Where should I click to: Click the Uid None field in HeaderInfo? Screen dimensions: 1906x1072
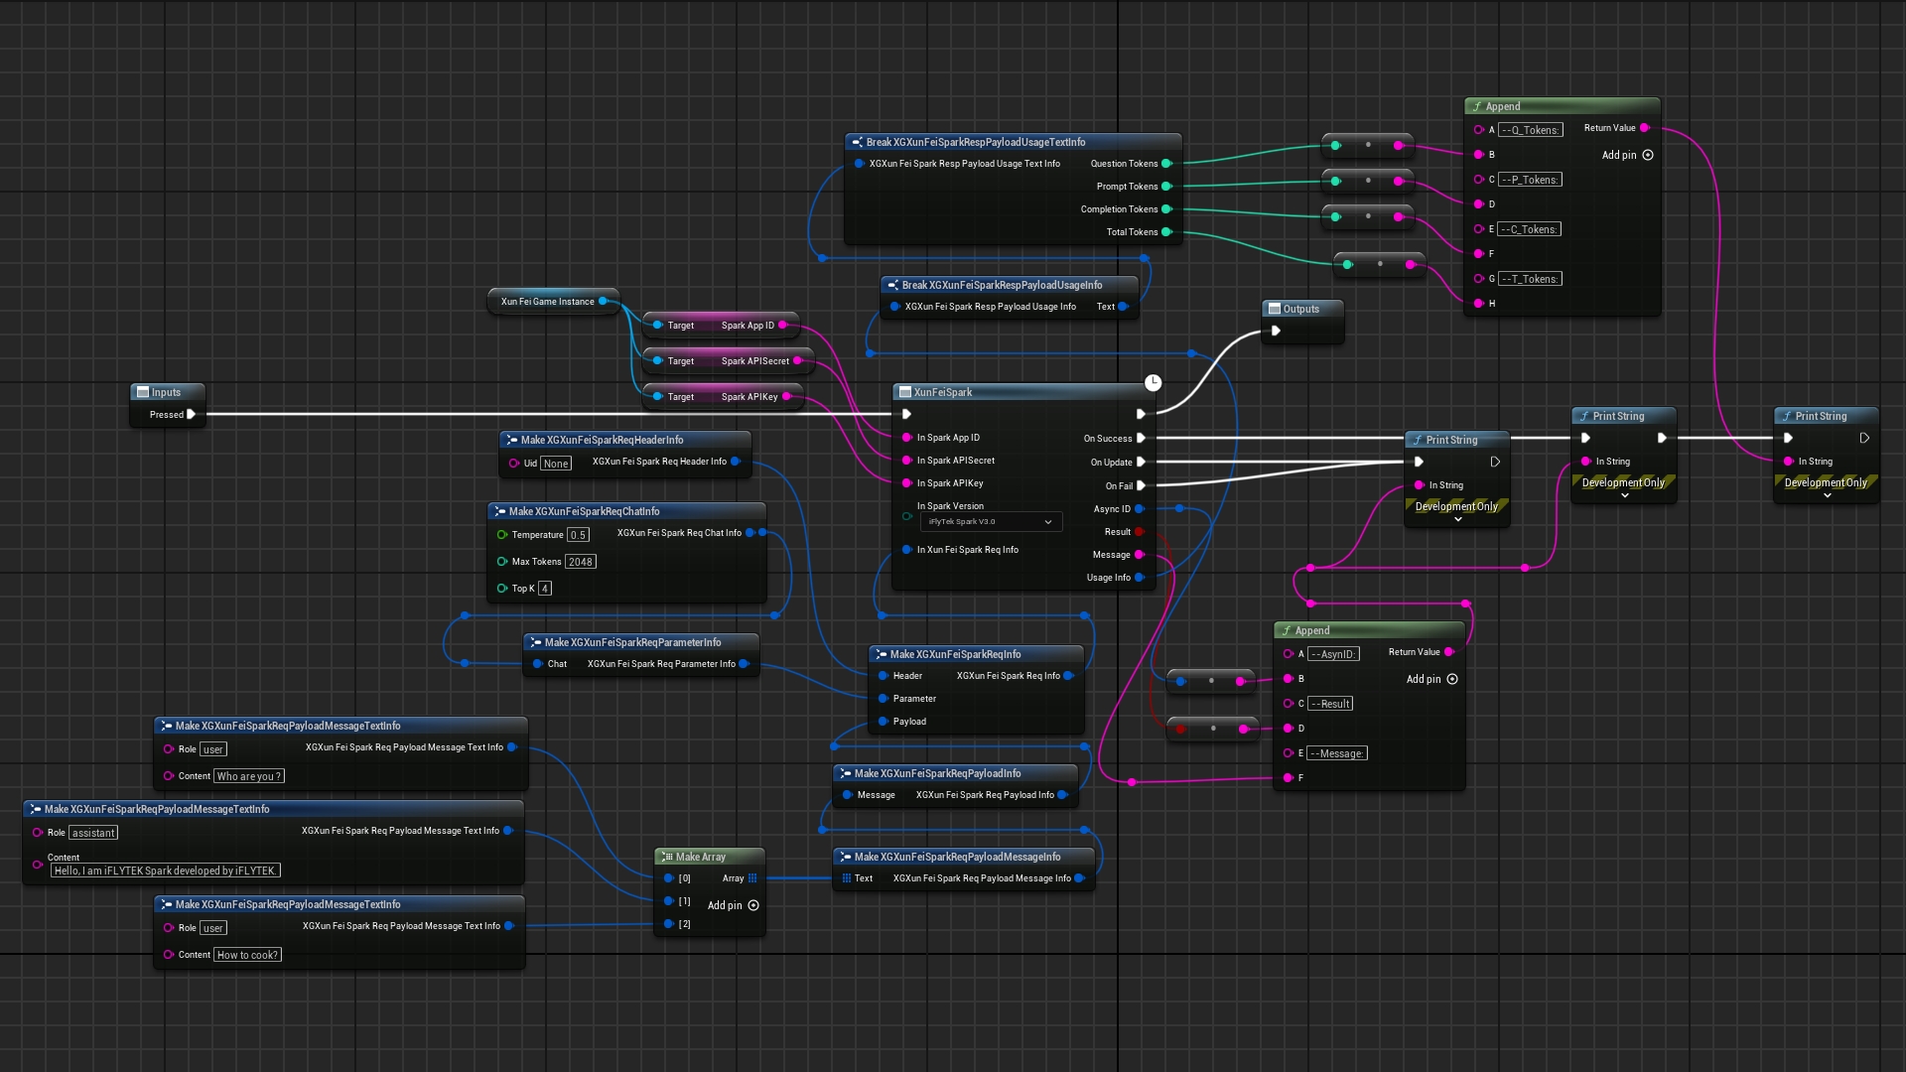[x=556, y=464]
